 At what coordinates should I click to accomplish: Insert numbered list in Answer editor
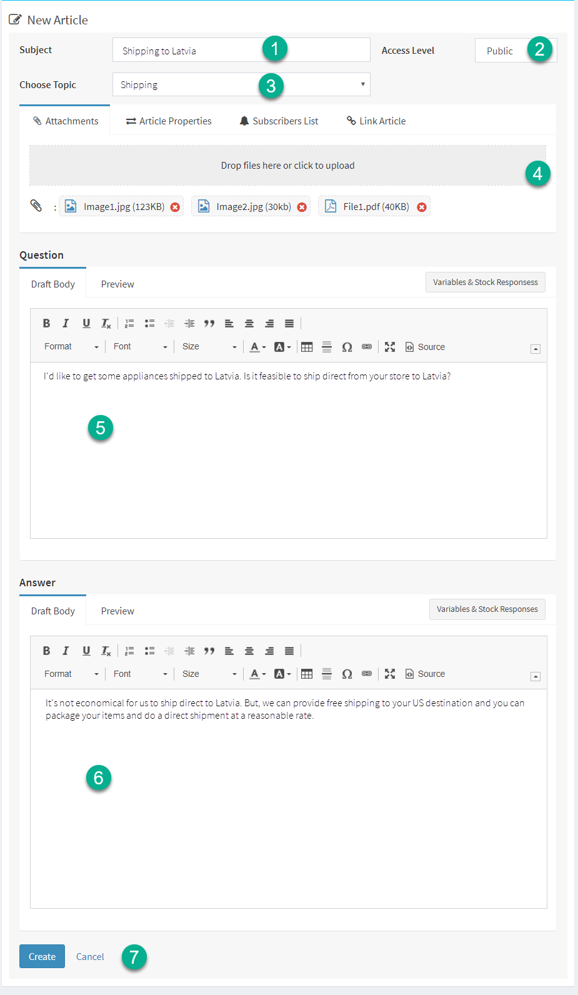[x=129, y=651]
